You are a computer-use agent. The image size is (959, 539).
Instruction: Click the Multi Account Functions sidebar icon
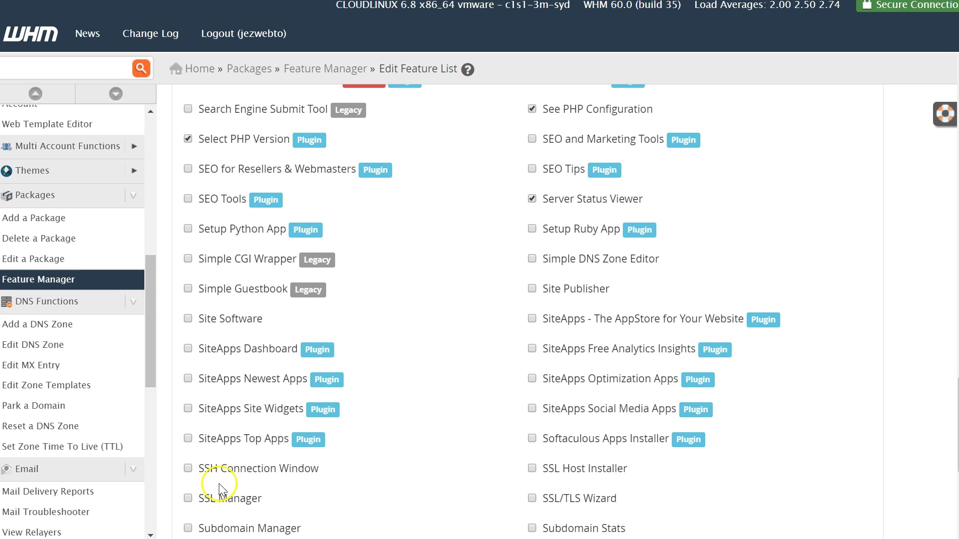(6, 146)
